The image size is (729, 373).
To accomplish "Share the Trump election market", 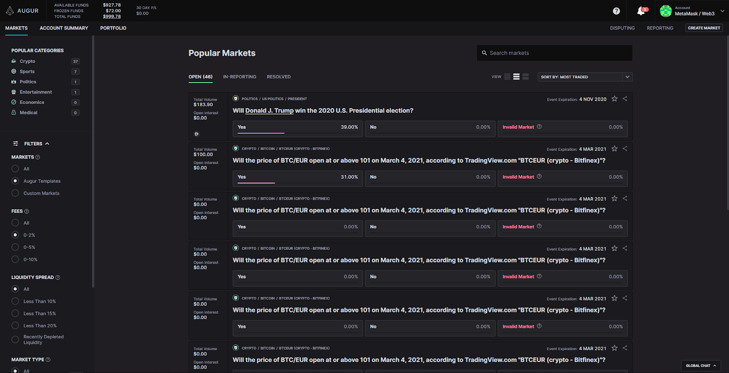I will (625, 99).
